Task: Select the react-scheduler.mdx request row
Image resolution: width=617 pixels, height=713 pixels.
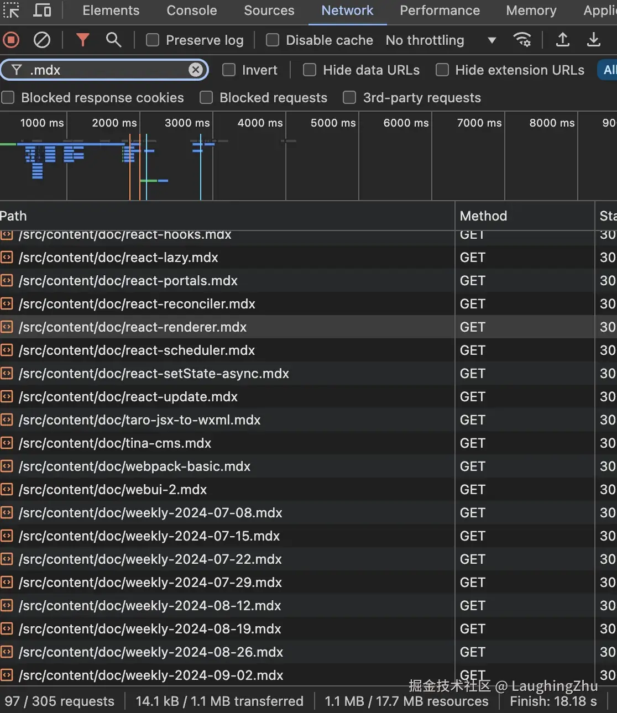Action: tap(308, 350)
